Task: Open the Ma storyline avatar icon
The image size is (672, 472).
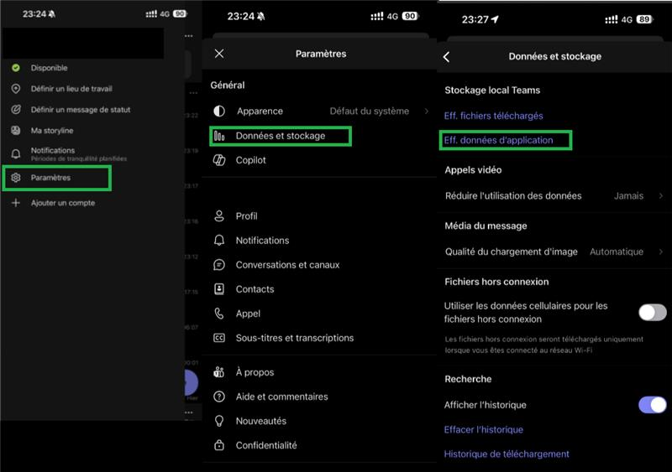Action: 16,131
